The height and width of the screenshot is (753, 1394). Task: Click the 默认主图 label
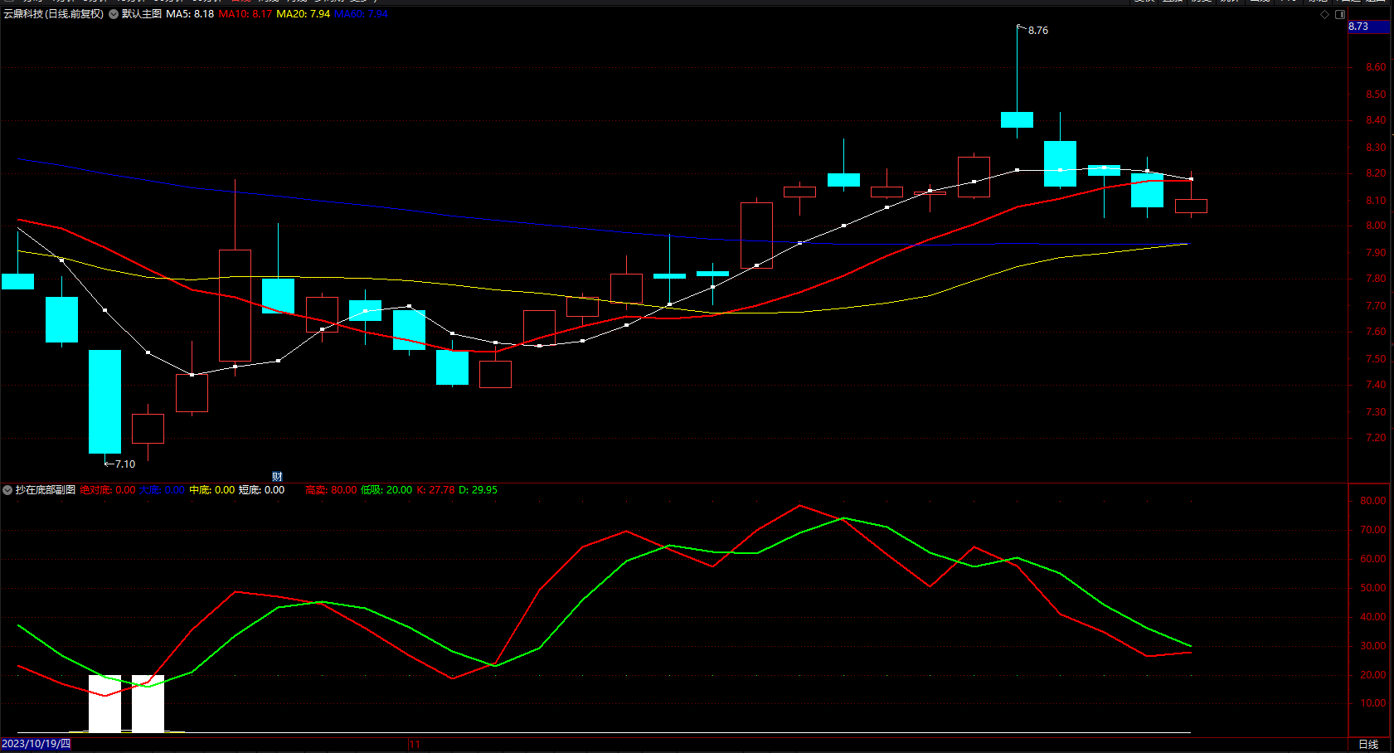142,14
